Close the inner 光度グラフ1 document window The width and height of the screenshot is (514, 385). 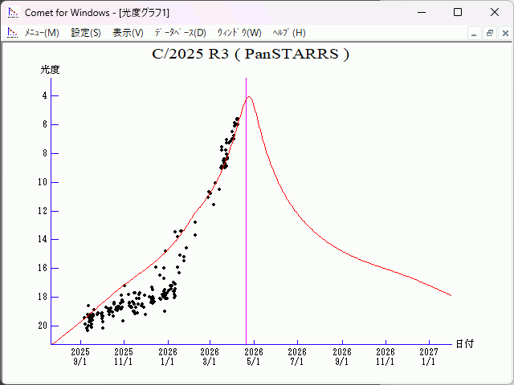504,33
